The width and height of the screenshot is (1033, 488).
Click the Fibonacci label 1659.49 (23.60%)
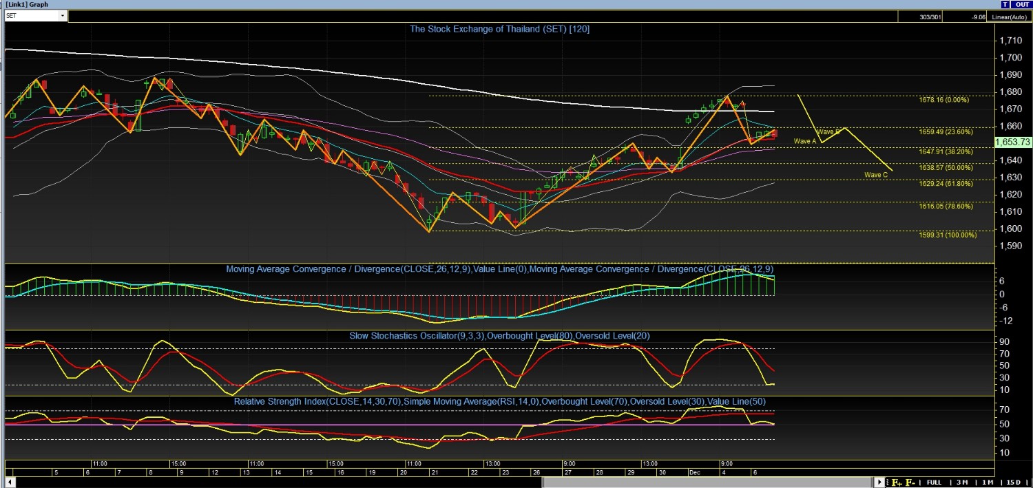(946, 131)
